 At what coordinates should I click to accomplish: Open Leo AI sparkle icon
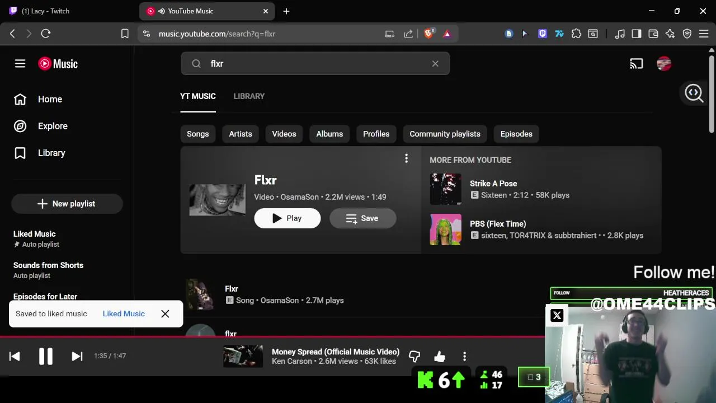pyautogui.click(x=670, y=34)
